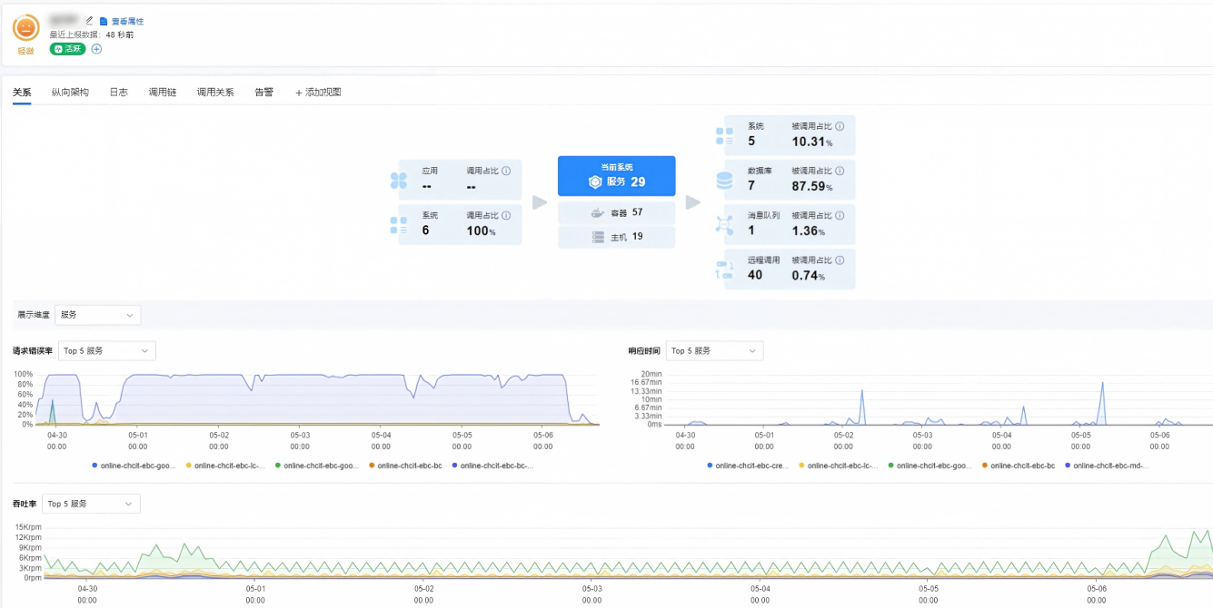
Task: Click the 87.59% database call ratio
Action: coord(811,186)
